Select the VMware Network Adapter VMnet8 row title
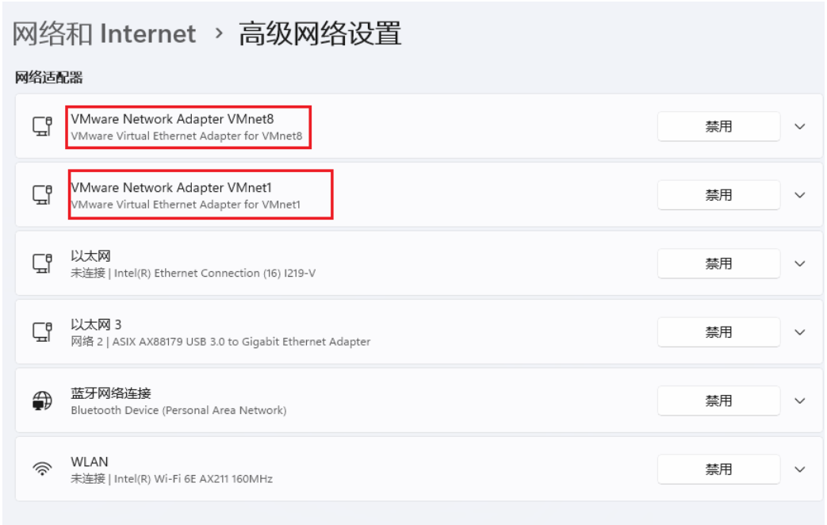The image size is (827, 525). 173,119
